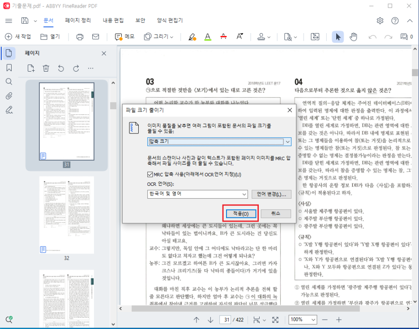This screenshot has width=419, height=329.
Task: Click the document vertical scrollbar thumb
Action: click(x=415, y=73)
